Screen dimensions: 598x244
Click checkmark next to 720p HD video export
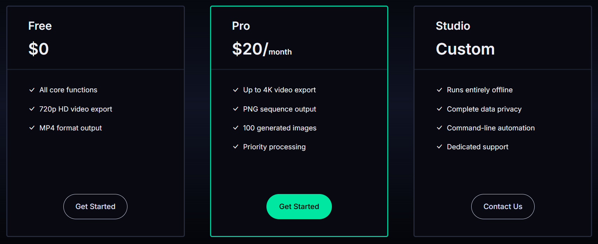click(x=32, y=109)
